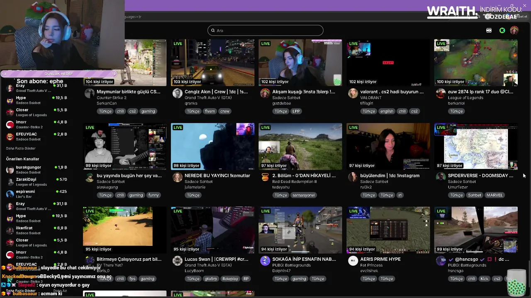Open the AERIS PRIME HYPE stream thumbnail
Image resolution: width=531 pixels, height=298 pixels.
pyautogui.click(x=388, y=230)
